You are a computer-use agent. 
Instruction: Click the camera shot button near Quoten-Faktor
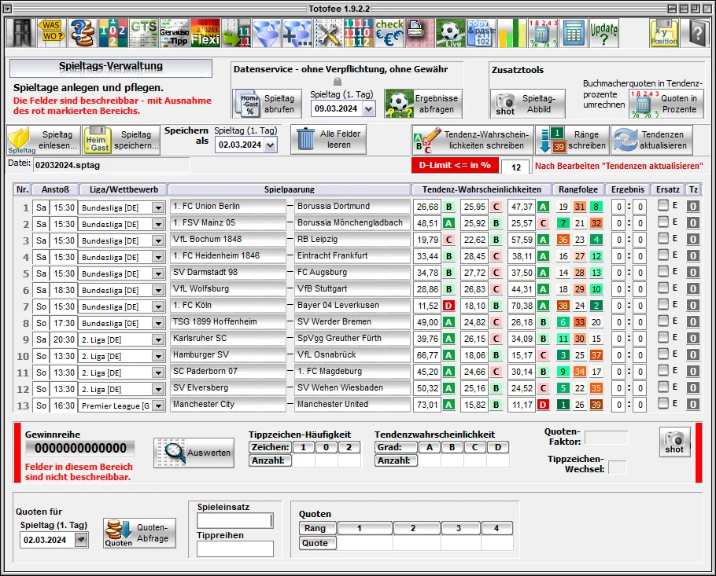coord(674,442)
